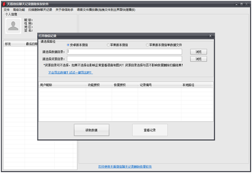Open the 不会导出数据 one-click export link
Image resolution: width=252 pixels, height=173 pixels.
(70, 73)
